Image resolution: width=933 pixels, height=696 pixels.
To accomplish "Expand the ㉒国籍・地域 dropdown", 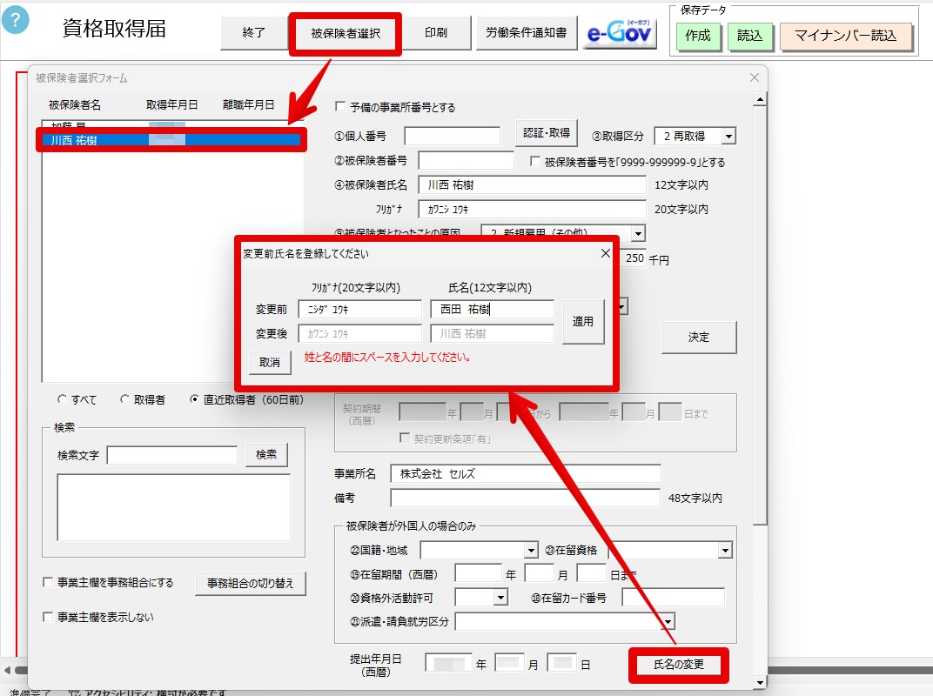I will click(x=531, y=550).
